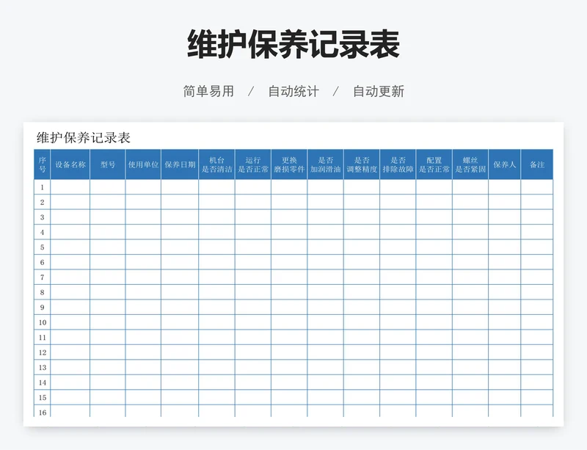Click the empty 备注 cell in row 5
Viewport: 587px width, 450px height.
point(537,247)
